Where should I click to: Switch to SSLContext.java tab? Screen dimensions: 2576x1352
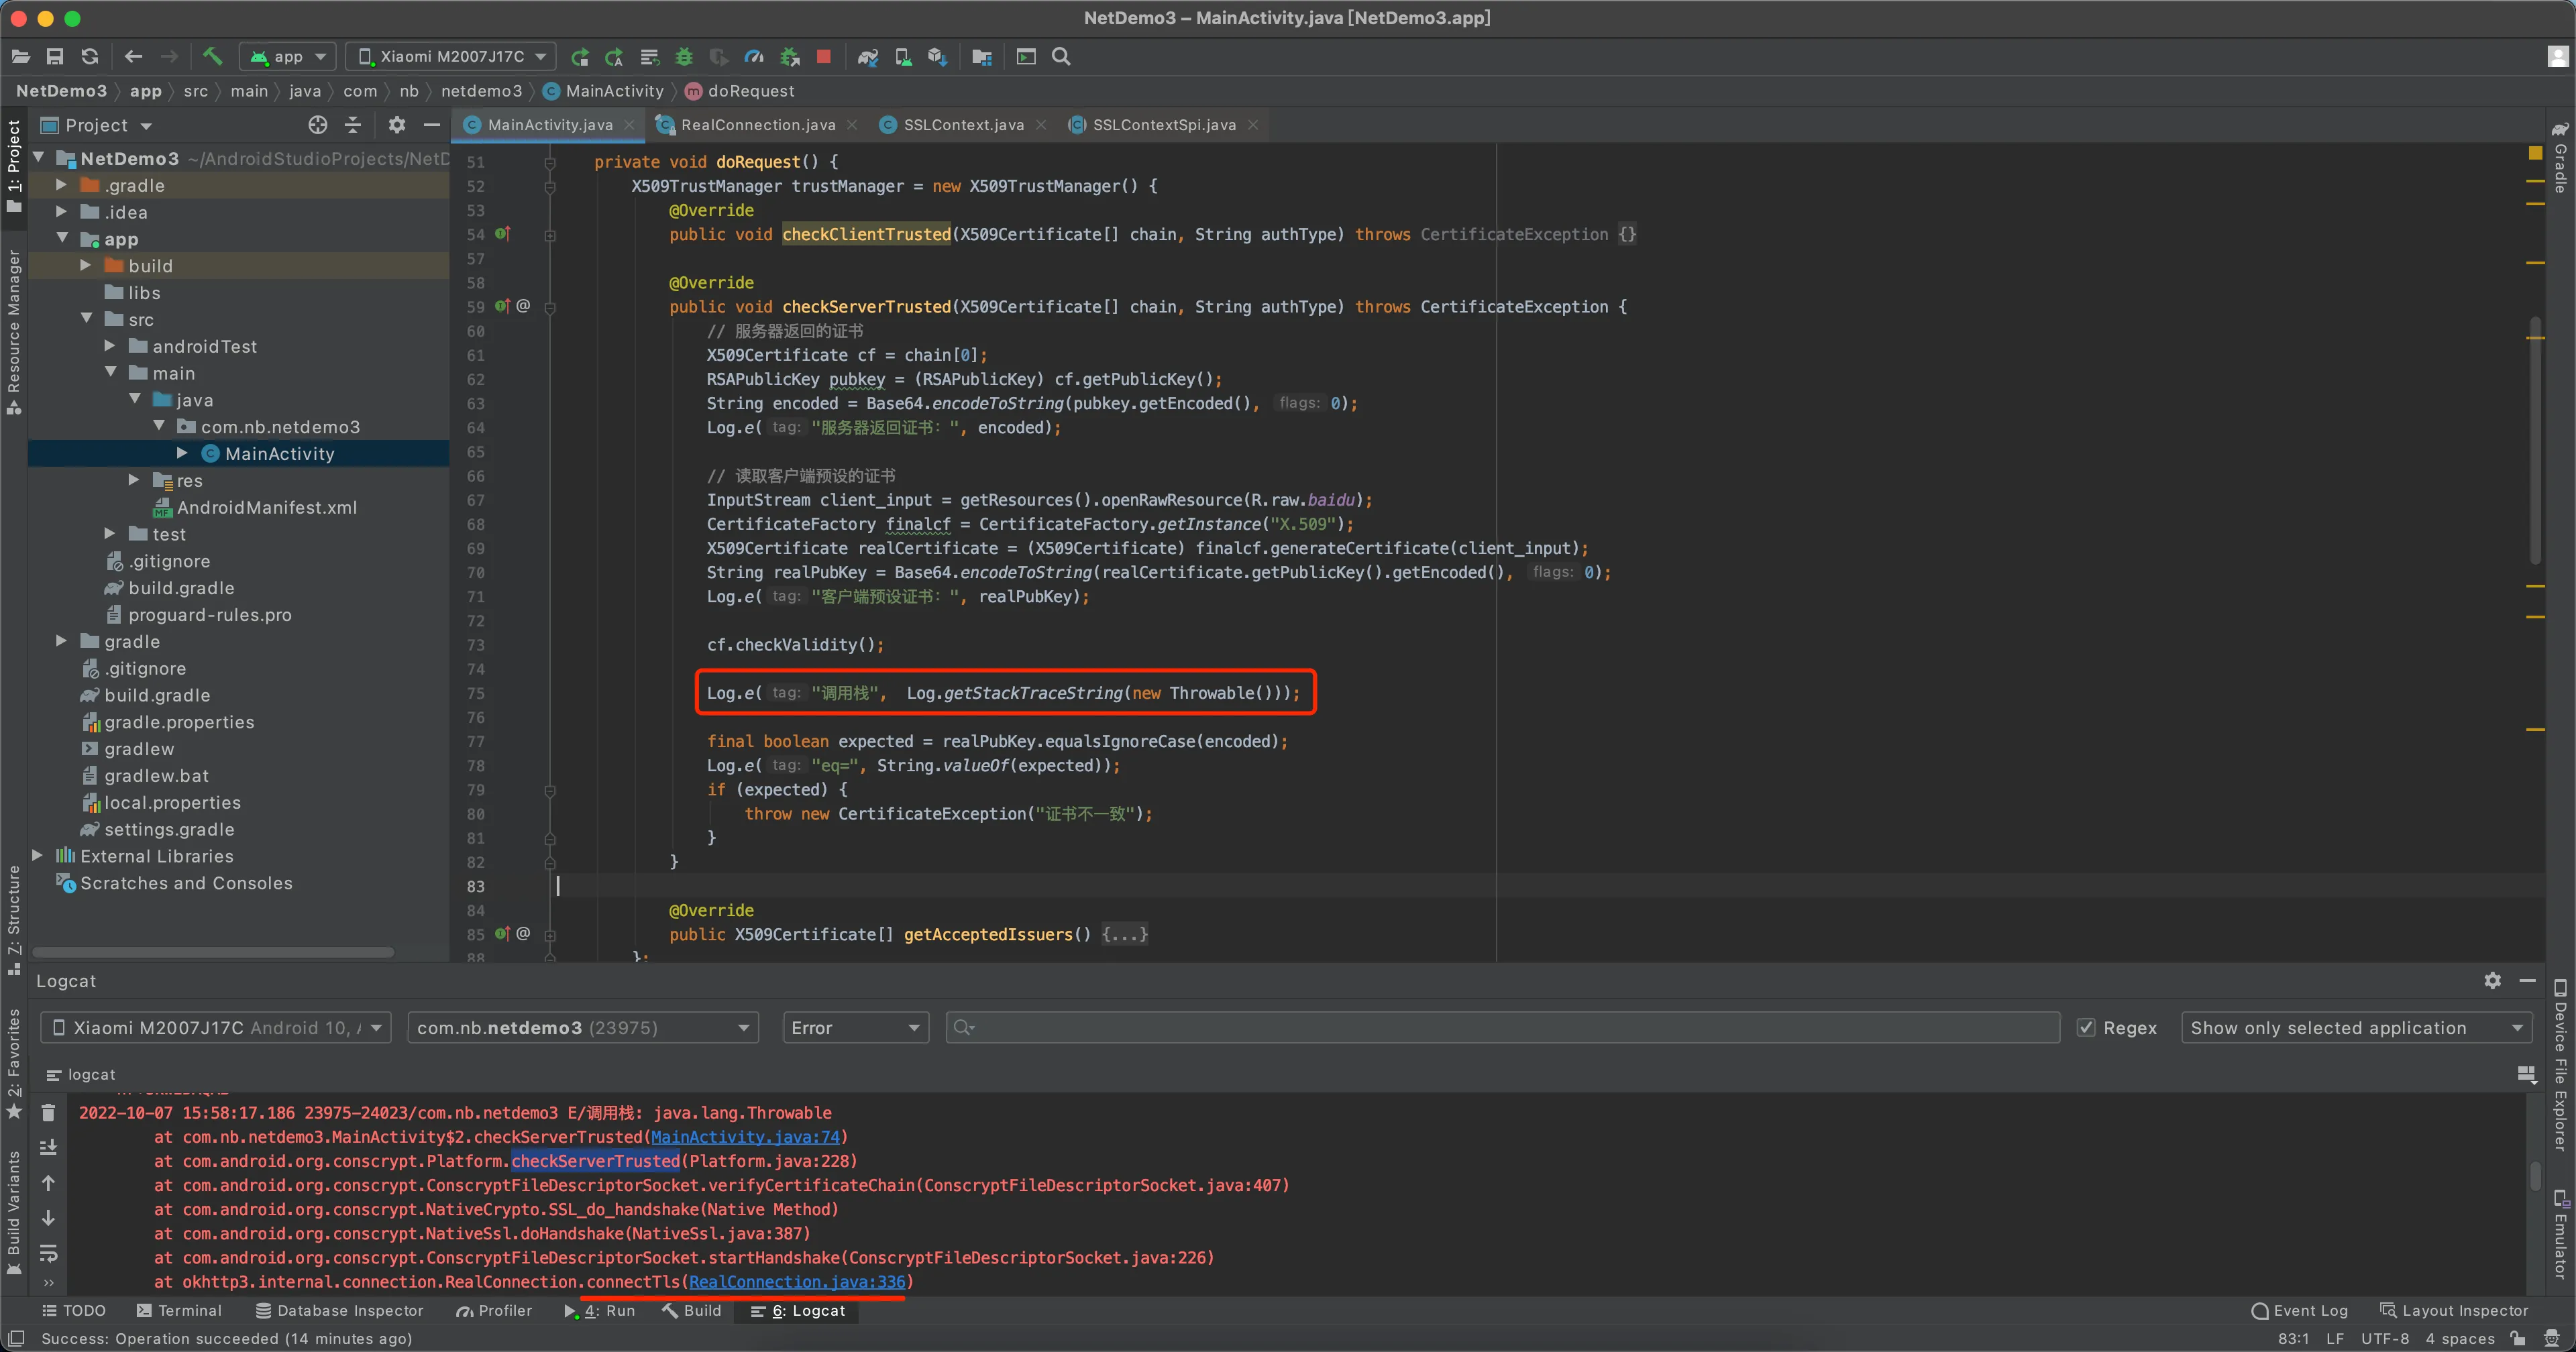963,125
